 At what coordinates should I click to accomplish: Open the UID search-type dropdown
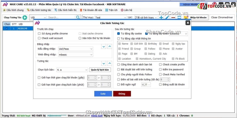pos(38,17)
